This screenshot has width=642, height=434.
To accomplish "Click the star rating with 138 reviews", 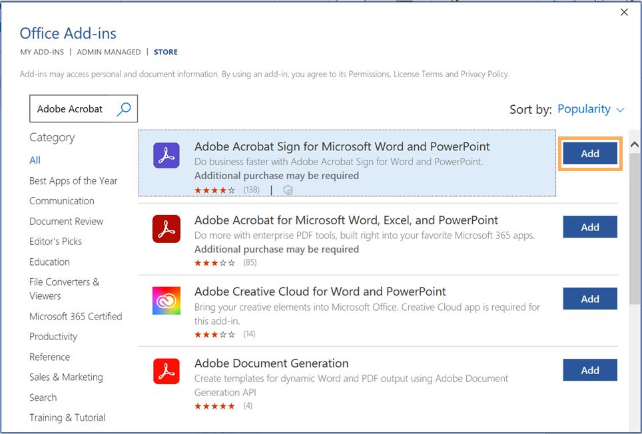I will (x=214, y=190).
